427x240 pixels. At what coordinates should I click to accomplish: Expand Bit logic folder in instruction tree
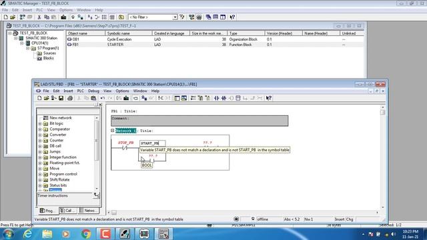tap(40, 123)
